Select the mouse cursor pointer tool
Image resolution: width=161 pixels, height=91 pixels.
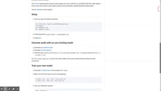[x=5, y=89]
